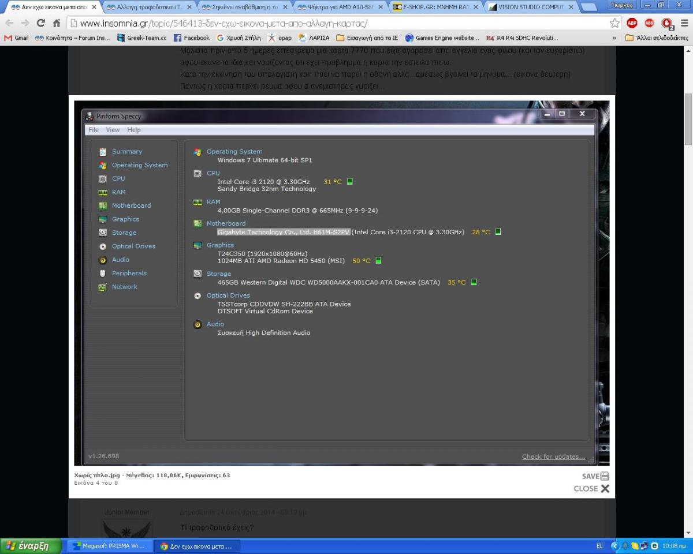The width and height of the screenshot is (693, 554).
Task: Click the Check for updates link
Action: (553, 456)
